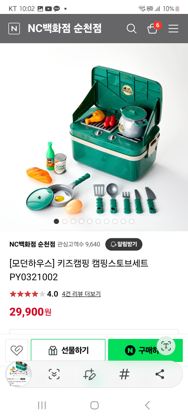The height and width of the screenshot is (418, 188).
Task: Tap the text extraction floating icon
Action: [166, 346]
